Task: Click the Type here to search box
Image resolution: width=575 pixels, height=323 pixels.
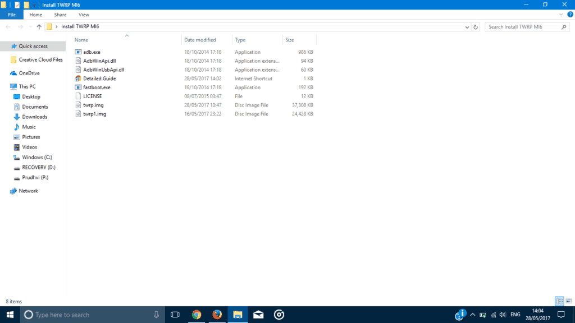Action: pos(92,315)
